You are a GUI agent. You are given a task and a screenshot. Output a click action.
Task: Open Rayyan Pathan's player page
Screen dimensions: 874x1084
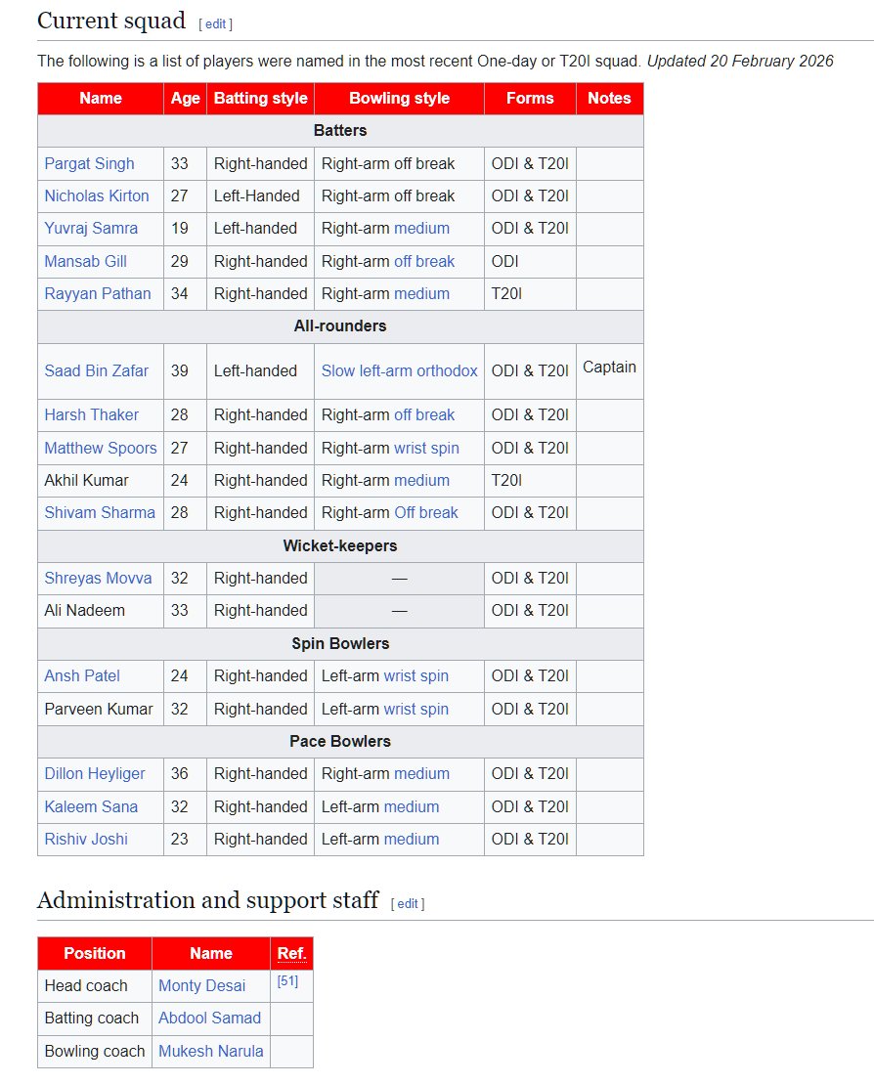[98, 294]
